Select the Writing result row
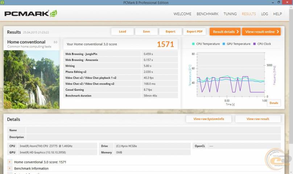 coord(120,66)
